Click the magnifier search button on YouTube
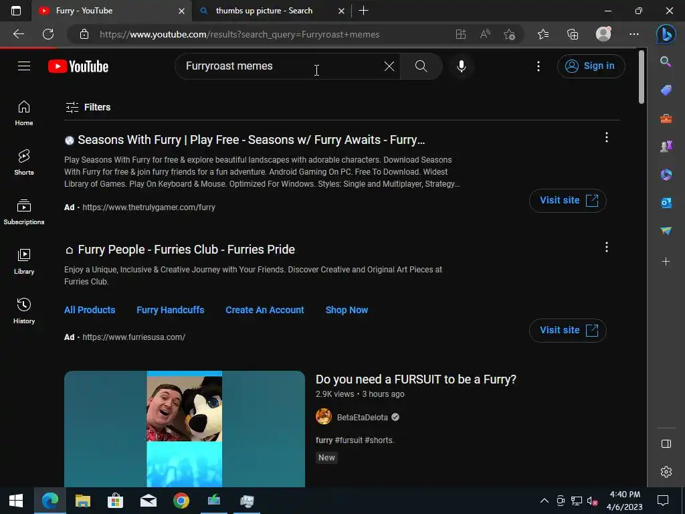 [421, 66]
